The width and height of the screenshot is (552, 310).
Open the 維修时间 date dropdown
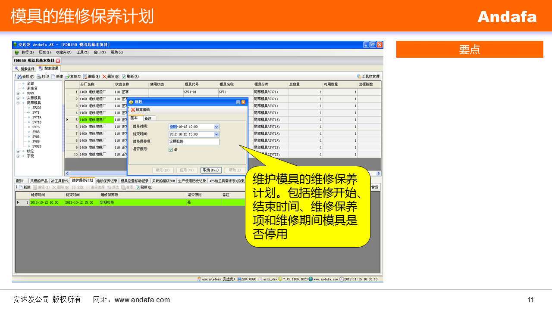pos(216,127)
